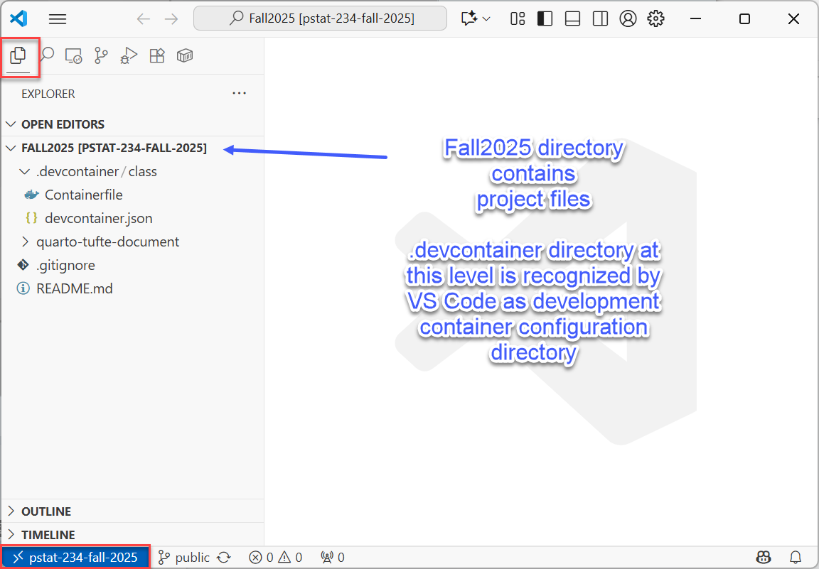Expand the OUTLINE section

12,511
